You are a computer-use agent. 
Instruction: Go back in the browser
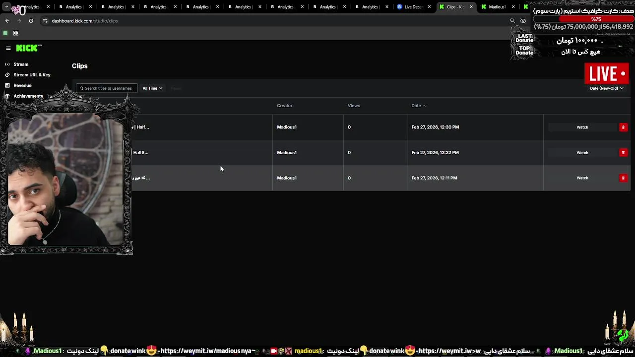pyautogui.click(x=7, y=21)
